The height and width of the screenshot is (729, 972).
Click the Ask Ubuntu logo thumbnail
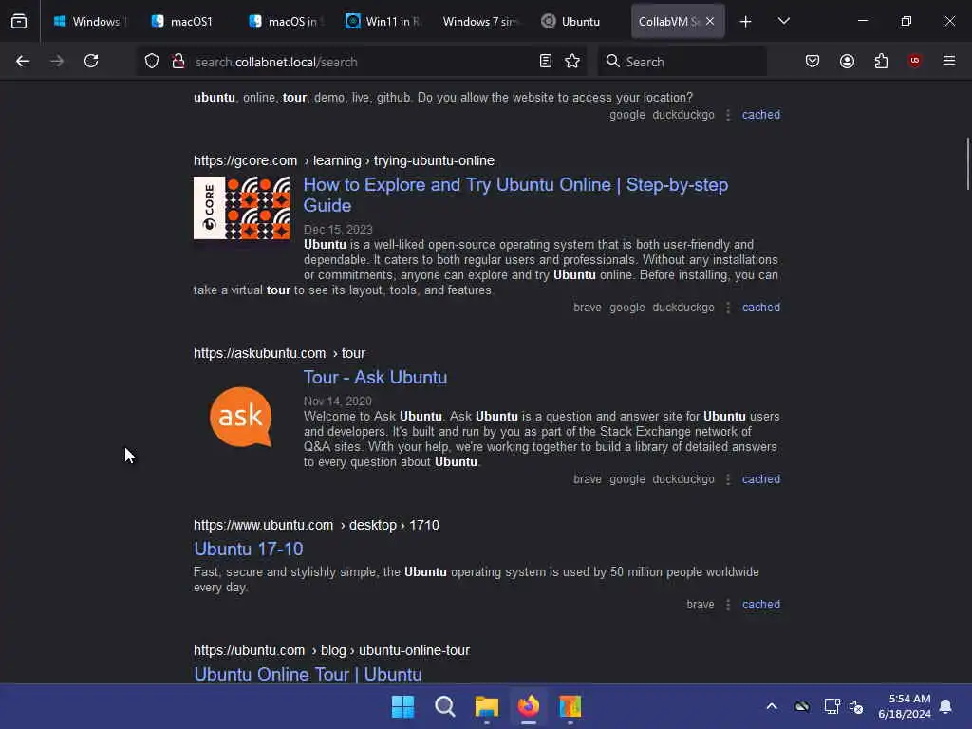[x=240, y=417]
